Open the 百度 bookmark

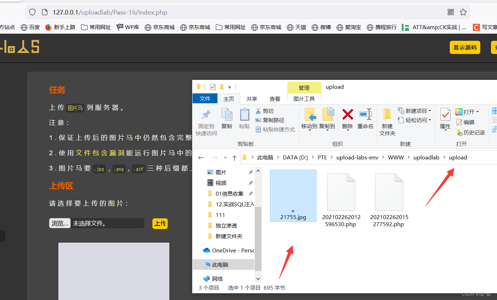[x=30, y=27]
